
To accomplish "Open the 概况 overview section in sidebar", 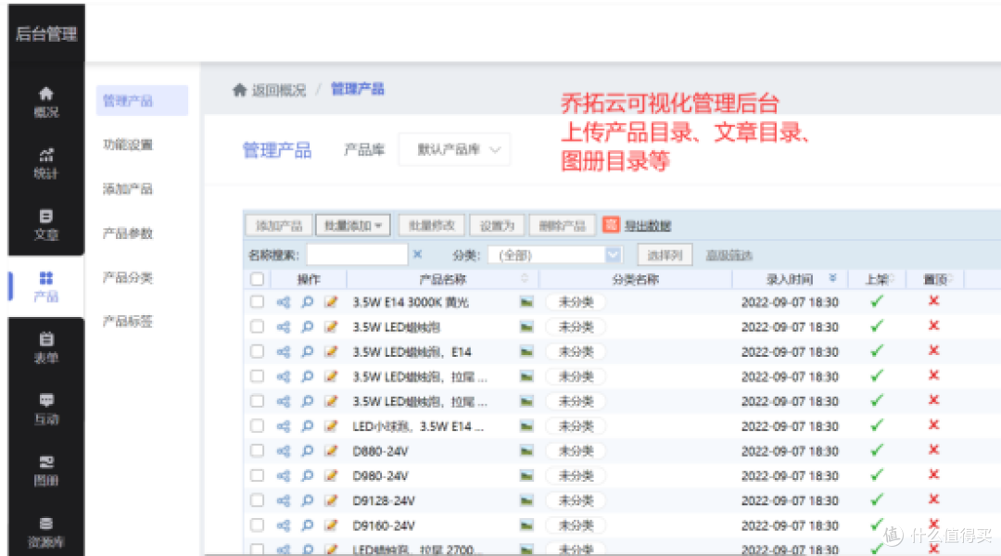I will point(46,102).
